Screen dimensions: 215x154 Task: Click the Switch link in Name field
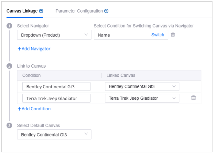tap(157, 35)
